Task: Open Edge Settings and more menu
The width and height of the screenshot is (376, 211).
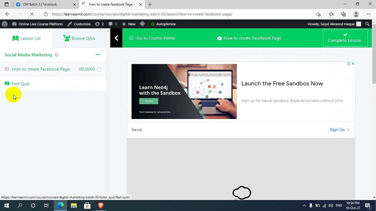Action: point(369,14)
